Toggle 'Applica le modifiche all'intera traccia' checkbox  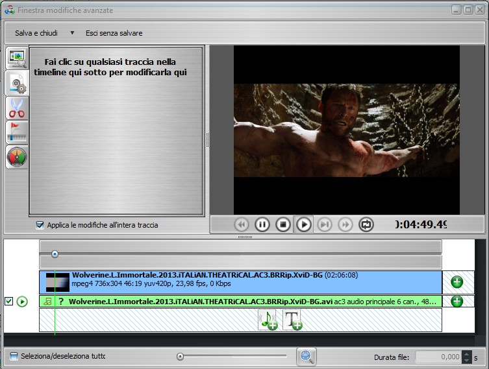(x=40, y=225)
